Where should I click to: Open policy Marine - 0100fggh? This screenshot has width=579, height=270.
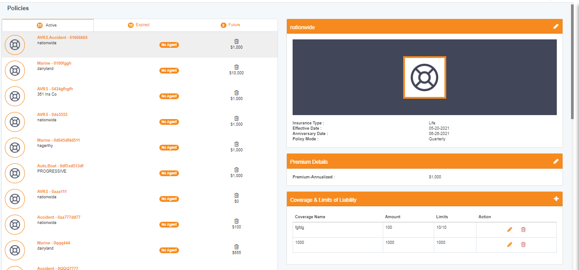(x=54, y=63)
